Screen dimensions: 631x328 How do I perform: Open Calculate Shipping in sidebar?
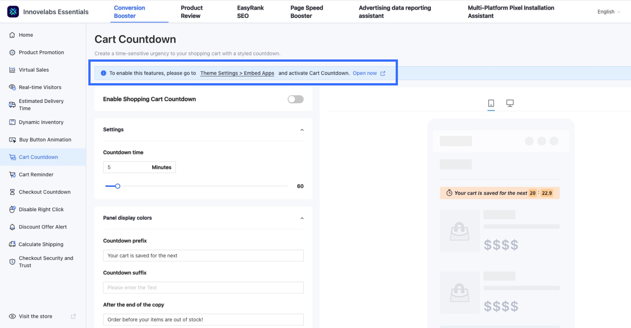41,244
